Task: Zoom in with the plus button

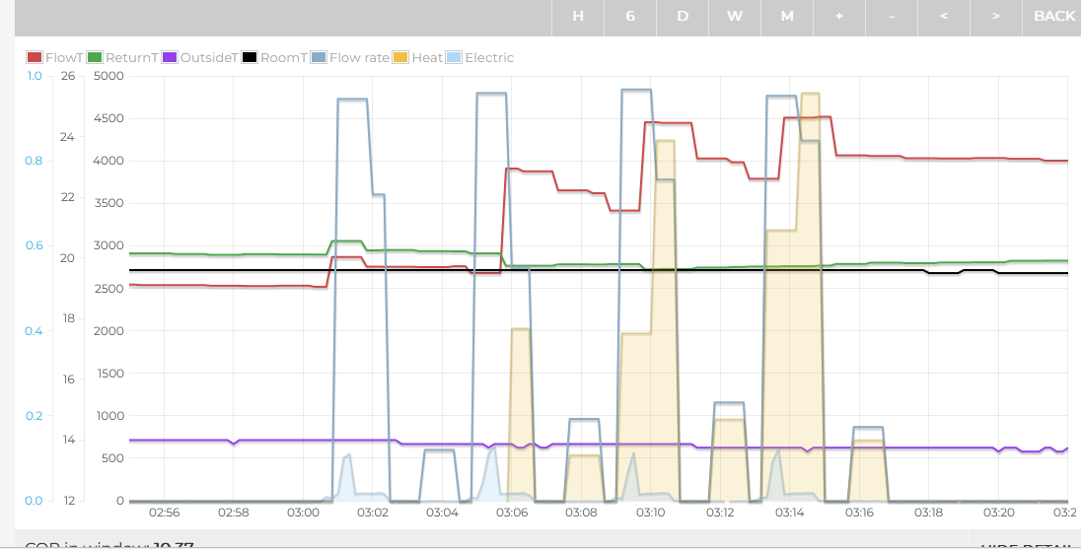Action: click(x=839, y=17)
